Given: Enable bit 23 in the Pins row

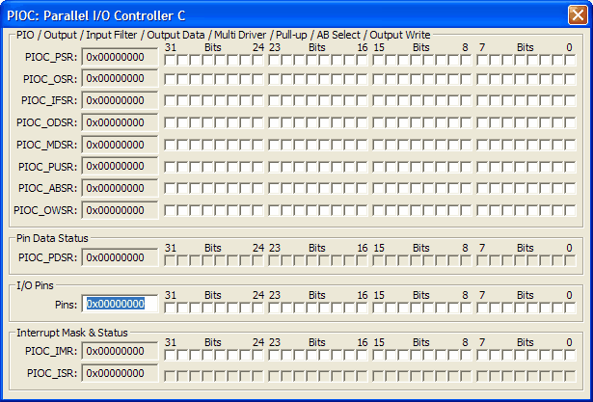Looking at the screenshot, I should pos(274,308).
